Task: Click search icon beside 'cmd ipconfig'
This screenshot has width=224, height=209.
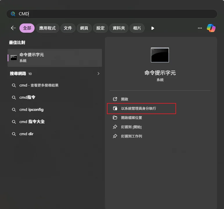Action: click(14, 110)
